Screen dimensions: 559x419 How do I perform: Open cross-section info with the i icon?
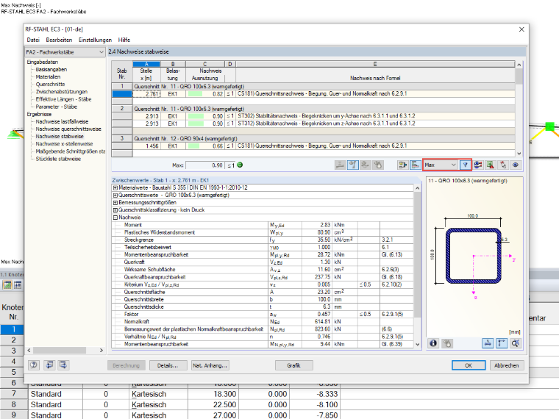pos(433,343)
